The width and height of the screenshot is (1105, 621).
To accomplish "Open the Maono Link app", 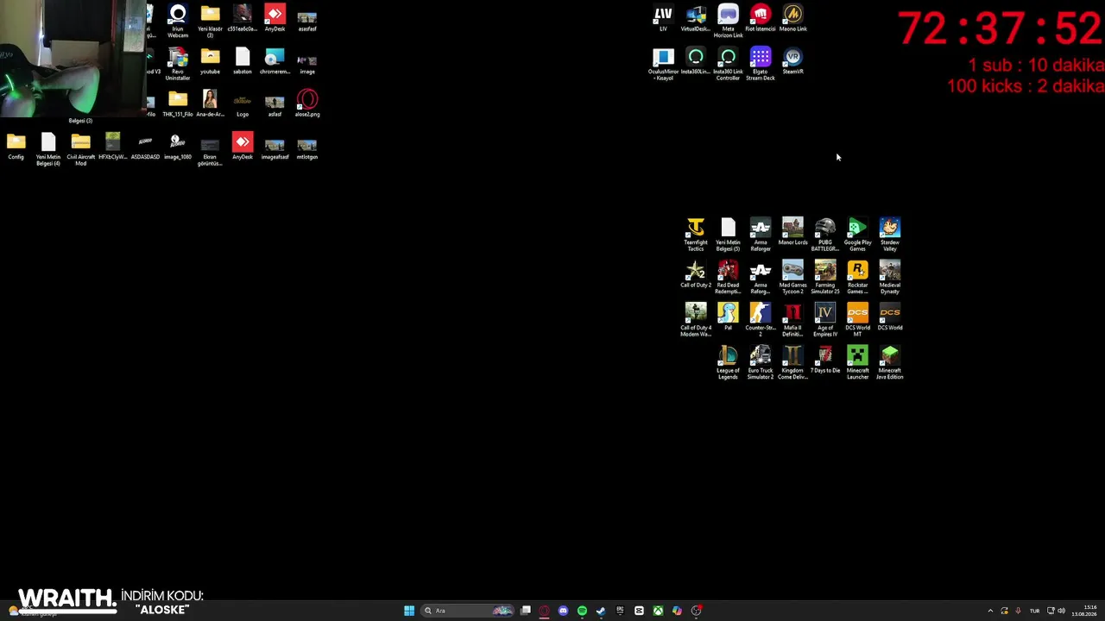I will (x=792, y=18).
